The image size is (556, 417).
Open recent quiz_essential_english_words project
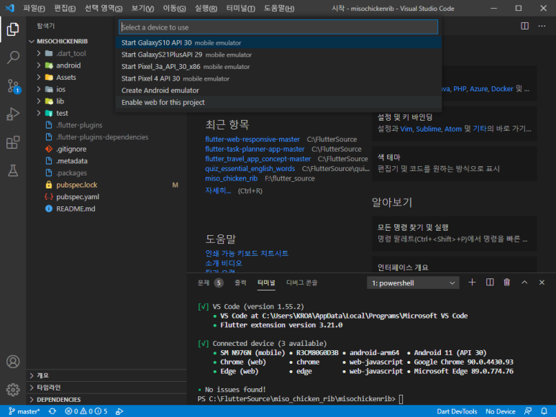pos(250,169)
